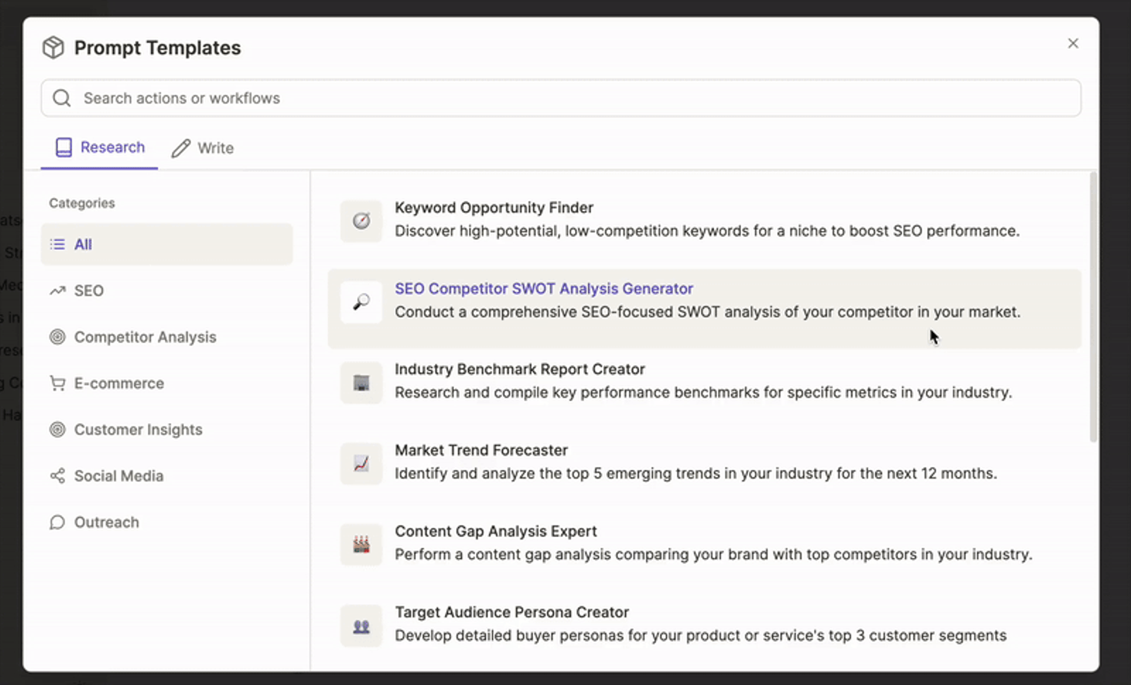Click the SEO trending arrow icon

click(x=57, y=291)
